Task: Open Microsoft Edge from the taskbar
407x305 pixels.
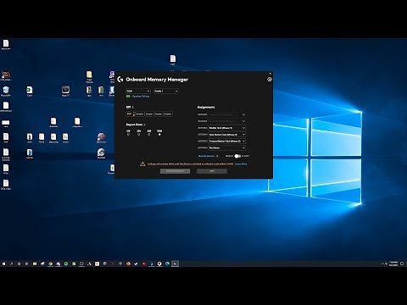Action: point(167,263)
